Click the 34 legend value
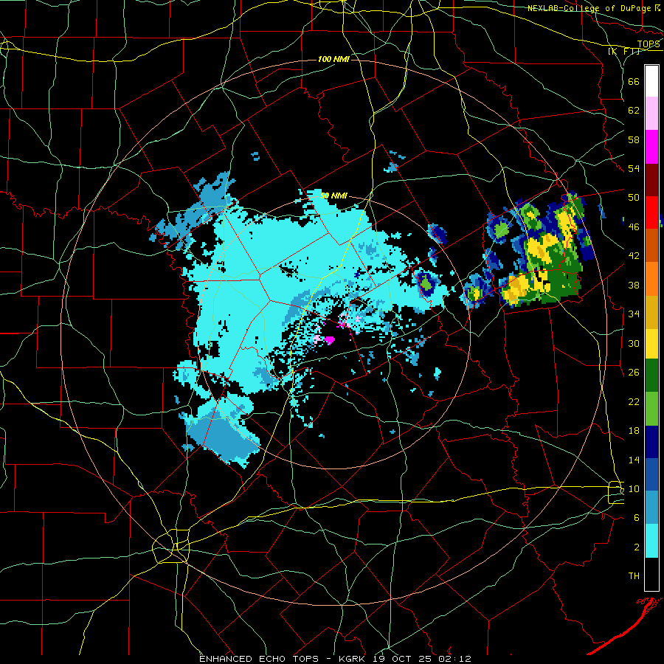 pos(634,314)
